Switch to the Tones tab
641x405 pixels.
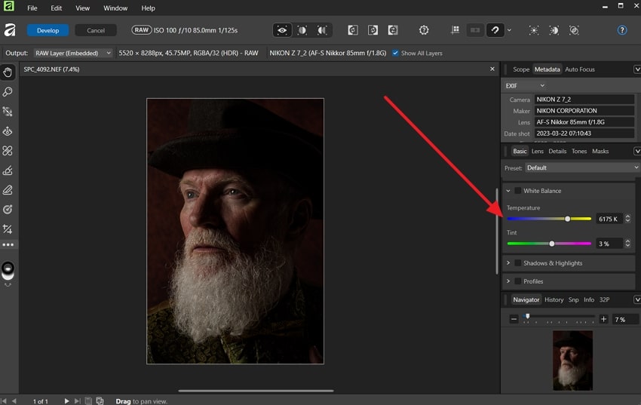click(579, 152)
